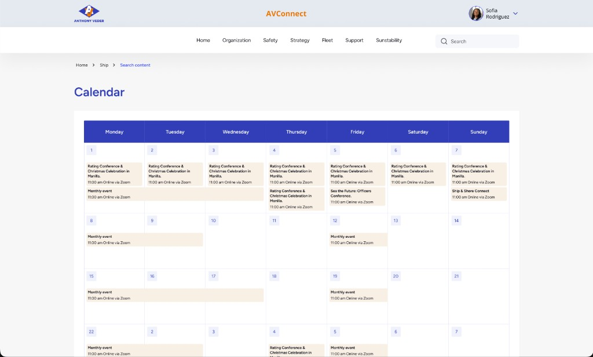
Task: Select day 8 date badge
Action: 91,220
